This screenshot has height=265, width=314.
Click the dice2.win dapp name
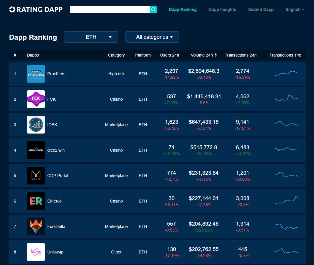56,150
